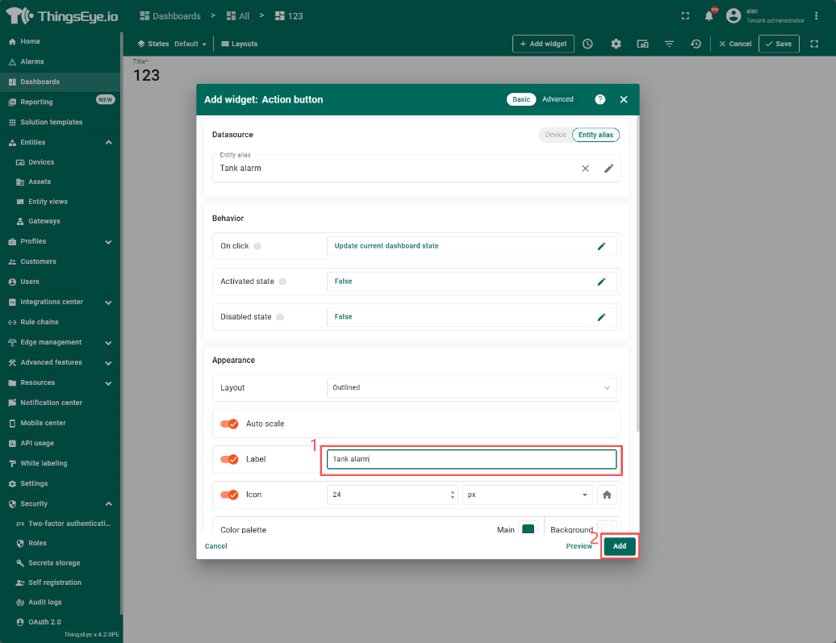The width and height of the screenshot is (836, 643).
Task: Click the Add button to add widget
Action: click(x=620, y=546)
